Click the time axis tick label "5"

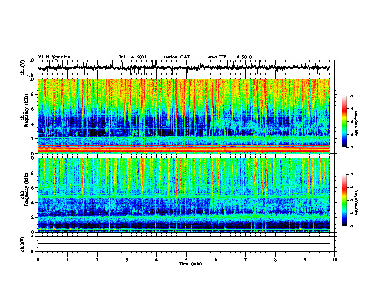click(x=186, y=260)
